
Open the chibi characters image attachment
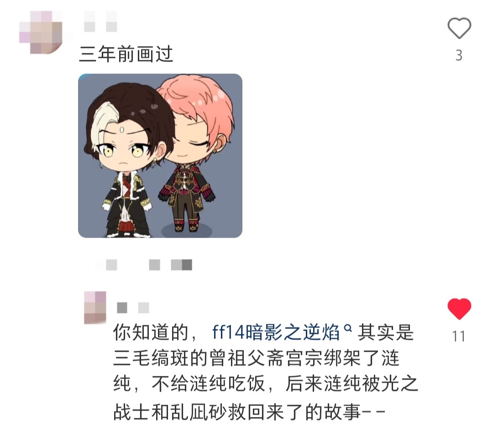point(160,156)
